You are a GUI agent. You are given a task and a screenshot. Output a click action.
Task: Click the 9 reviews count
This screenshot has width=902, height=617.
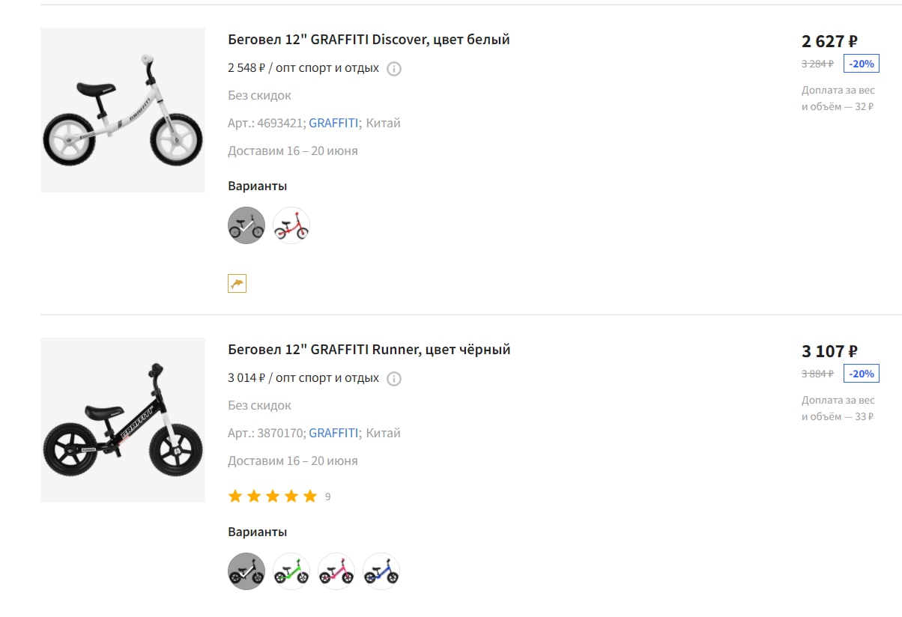327,496
